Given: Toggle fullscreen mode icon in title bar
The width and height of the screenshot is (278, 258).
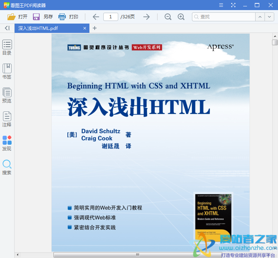Looking at the screenshot, I should point(233,5).
